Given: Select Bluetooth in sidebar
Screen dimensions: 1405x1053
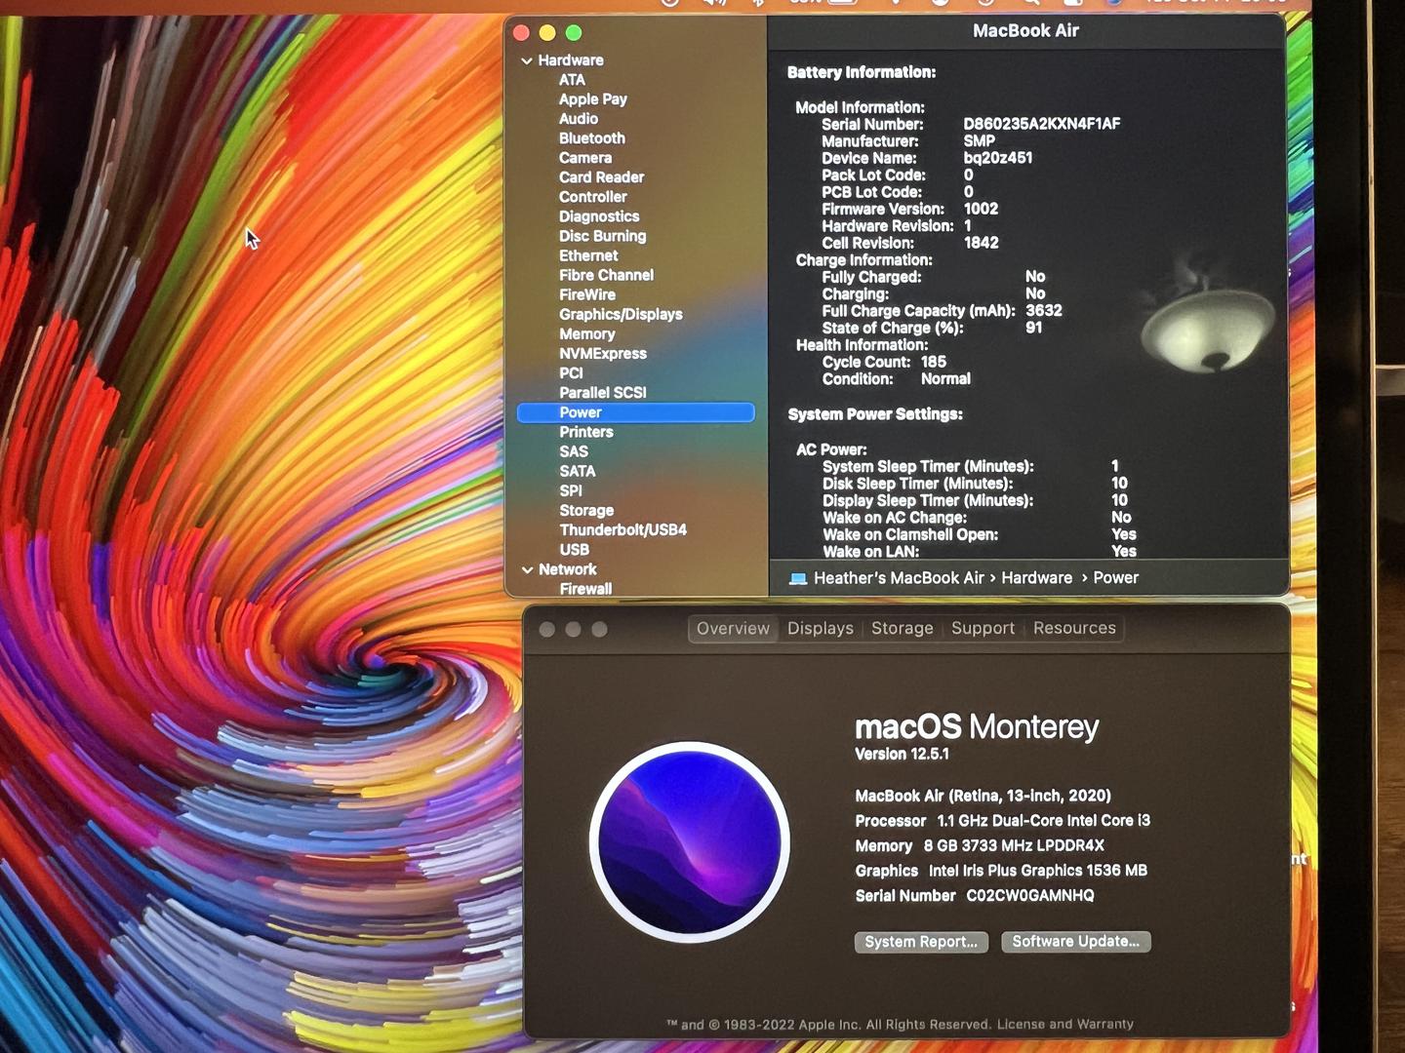Looking at the screenshot, I should click(x=591, y=138).
